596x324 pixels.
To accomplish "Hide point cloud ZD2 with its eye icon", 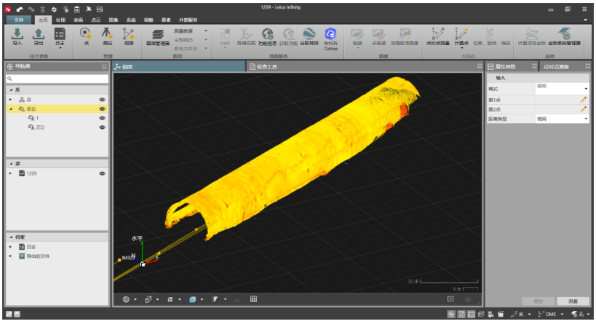I will click(103, 127).
